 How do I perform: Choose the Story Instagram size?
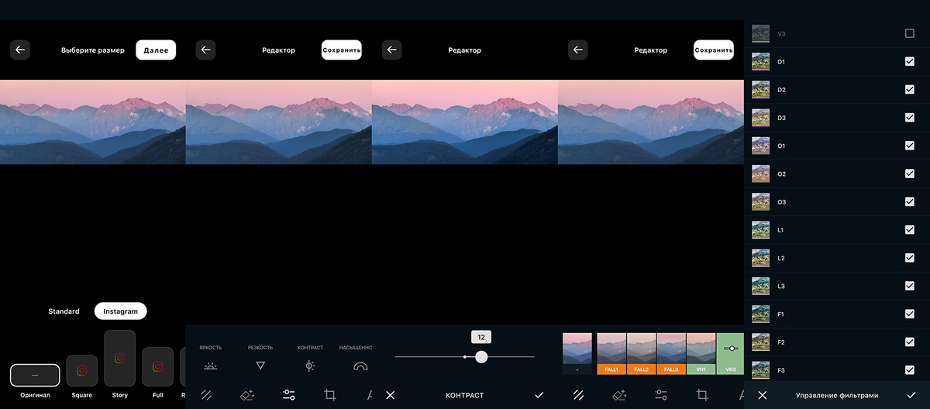(120, 358)
